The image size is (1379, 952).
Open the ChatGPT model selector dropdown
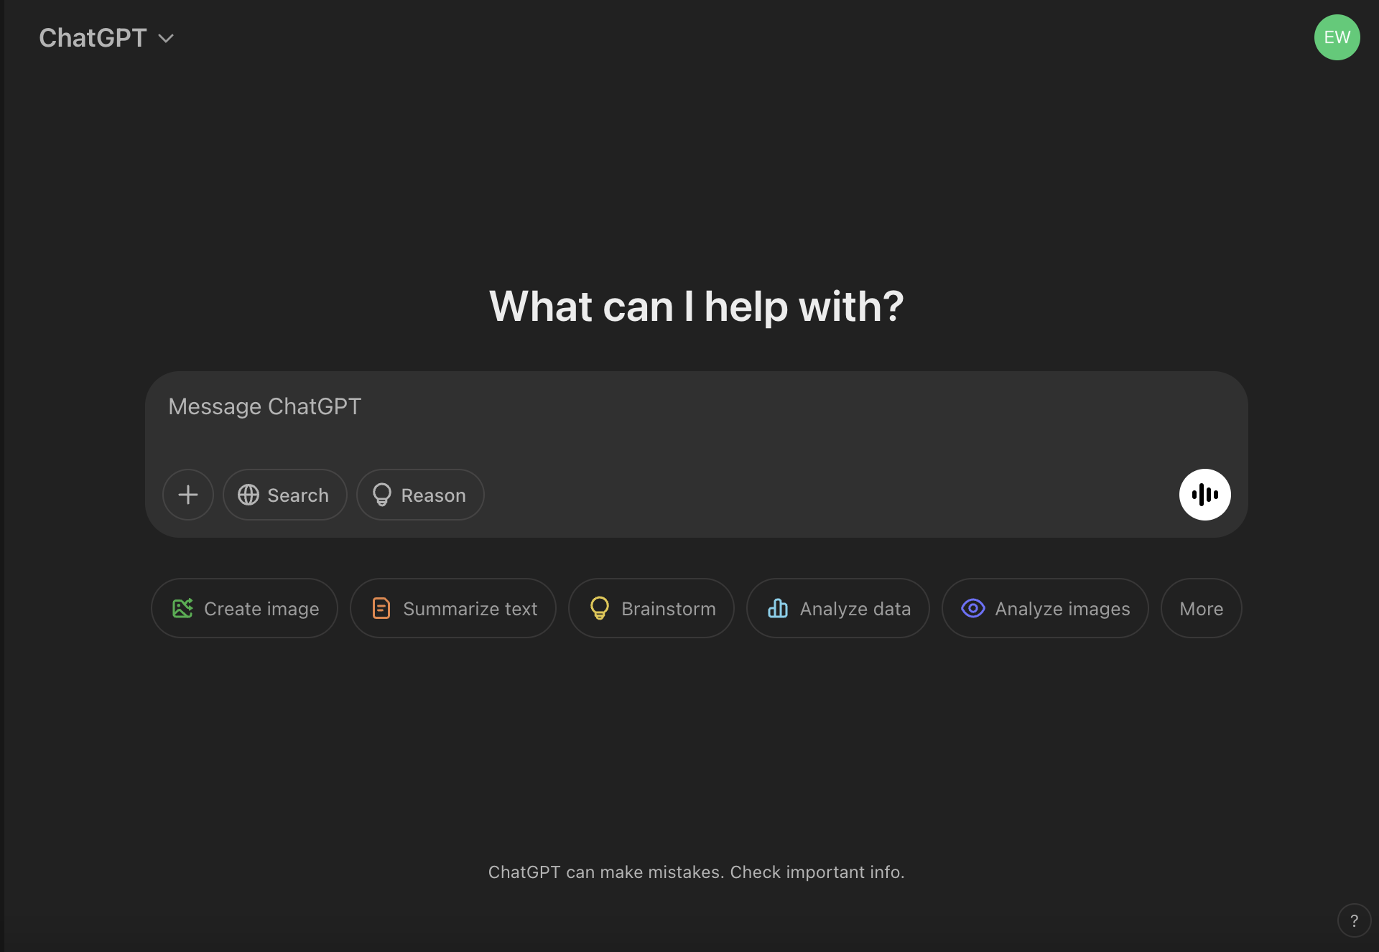[x=106, y=38]
